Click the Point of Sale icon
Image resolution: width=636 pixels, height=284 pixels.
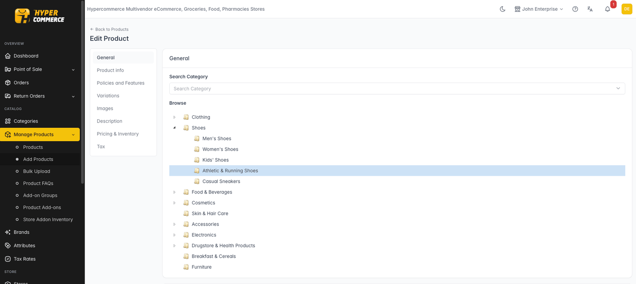pos(8,69)
